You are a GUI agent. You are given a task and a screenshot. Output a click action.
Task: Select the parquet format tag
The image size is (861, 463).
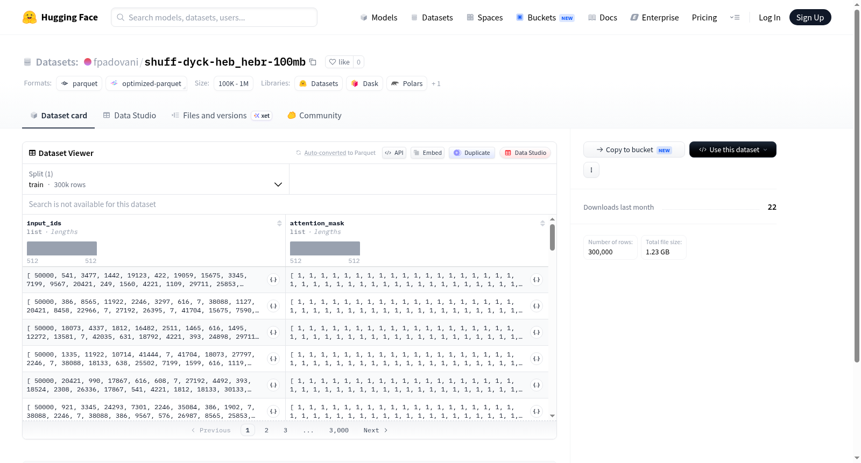click(x=79, y=83)
